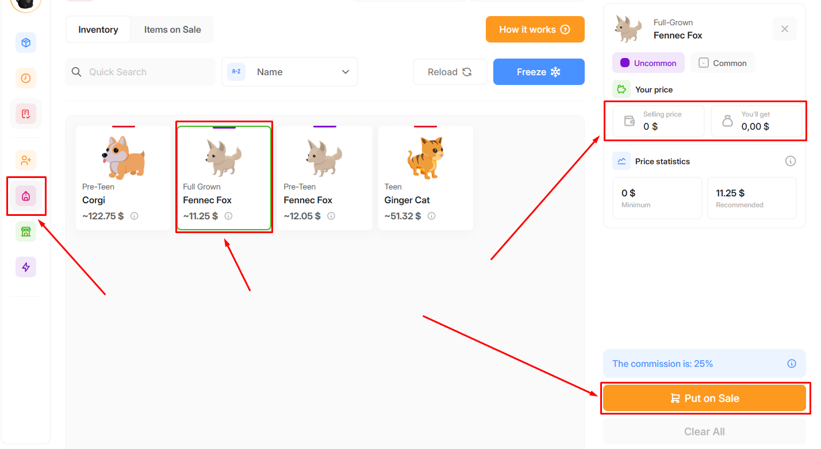Click info icon next to Price statistics
Screen dimensions: 821x449
(791, 161)
